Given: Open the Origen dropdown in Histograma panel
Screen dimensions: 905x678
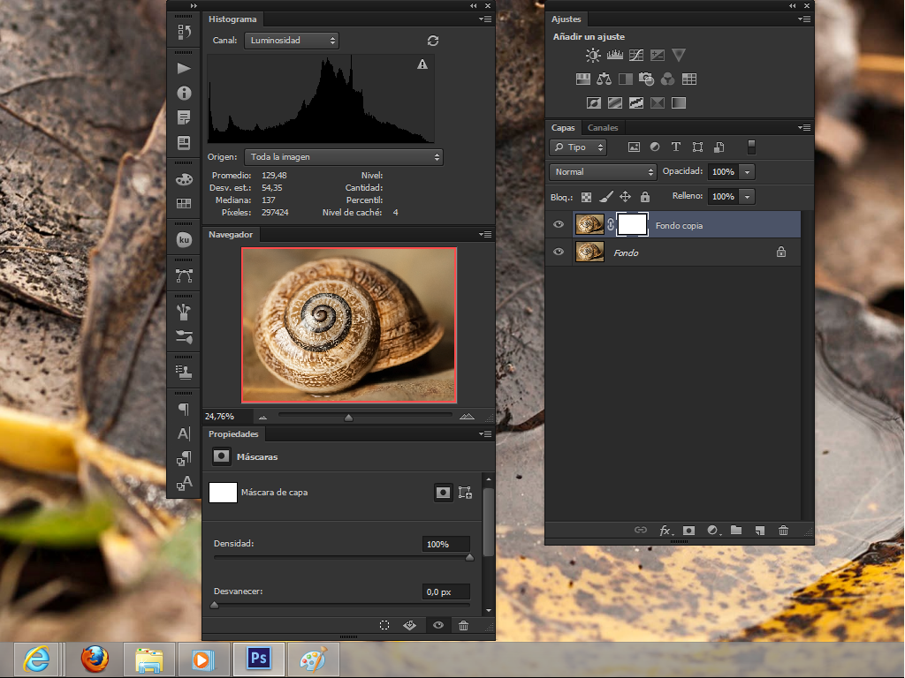Looking at the screenshot, I should (343, 156).
